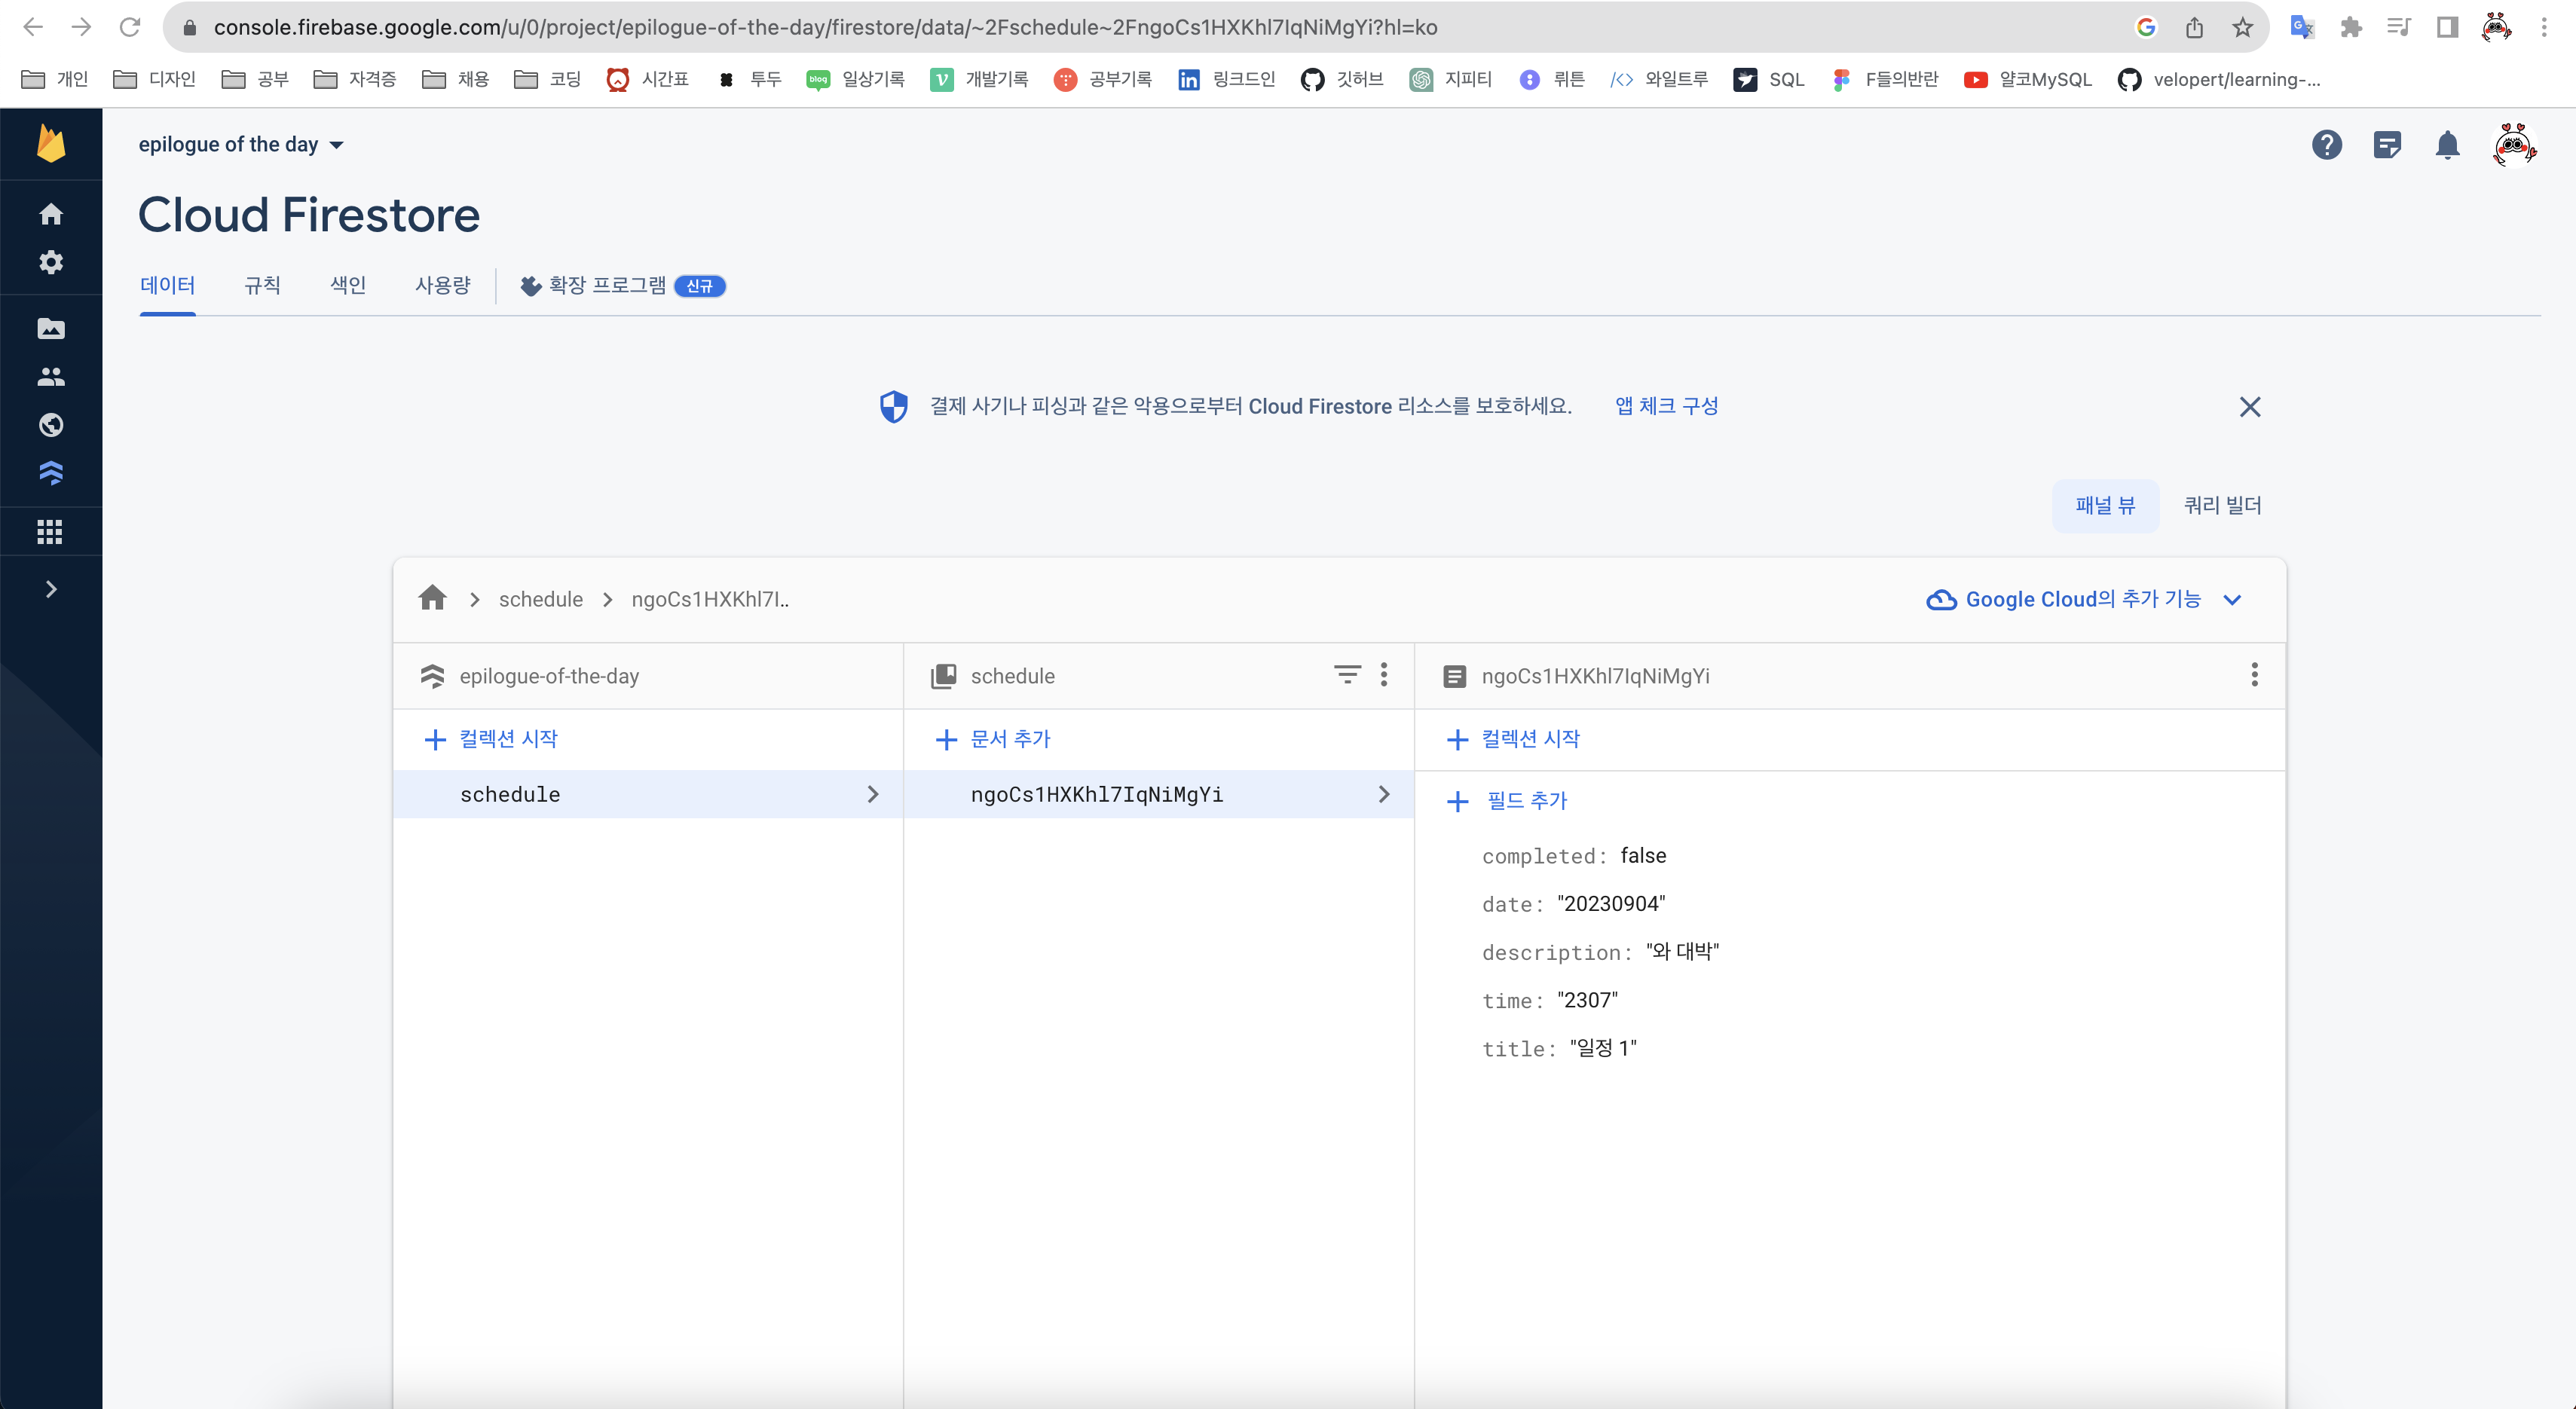Open all products grid icon in sidebar
The width and height of the screenshot is (2576, 1409).
50,532
